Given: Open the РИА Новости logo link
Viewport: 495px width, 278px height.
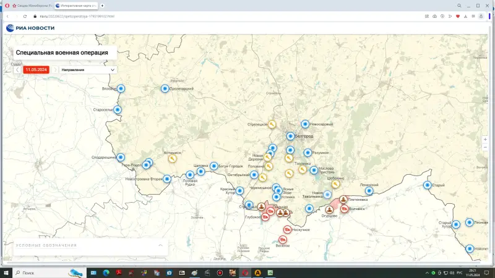Looking at the screenshot, I should (x=30, y=28).
